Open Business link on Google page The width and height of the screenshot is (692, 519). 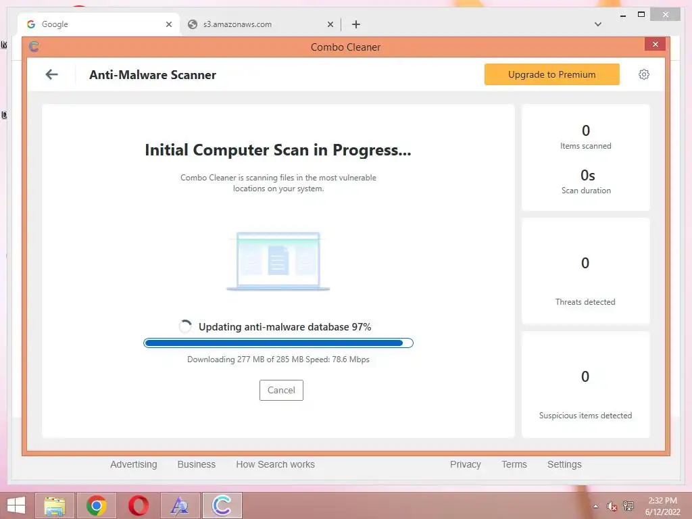click(197, 464)
